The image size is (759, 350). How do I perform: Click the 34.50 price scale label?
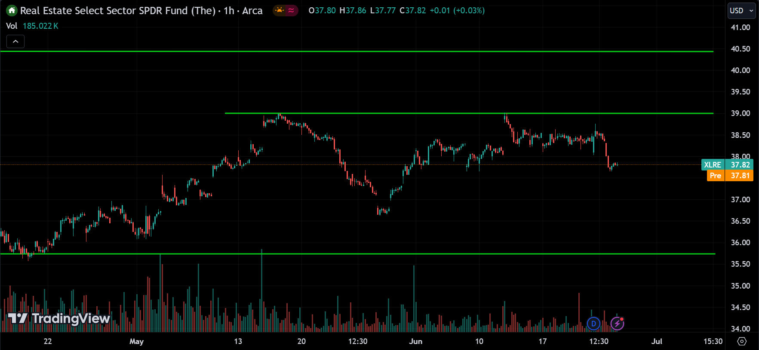pos(741,307)
